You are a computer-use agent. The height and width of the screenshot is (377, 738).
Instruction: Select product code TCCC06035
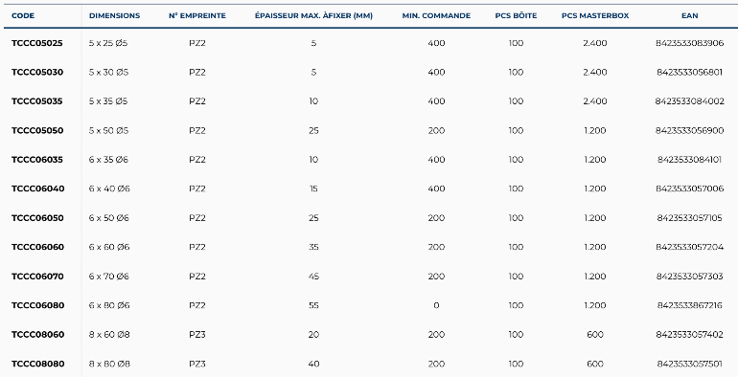(37, 160)
